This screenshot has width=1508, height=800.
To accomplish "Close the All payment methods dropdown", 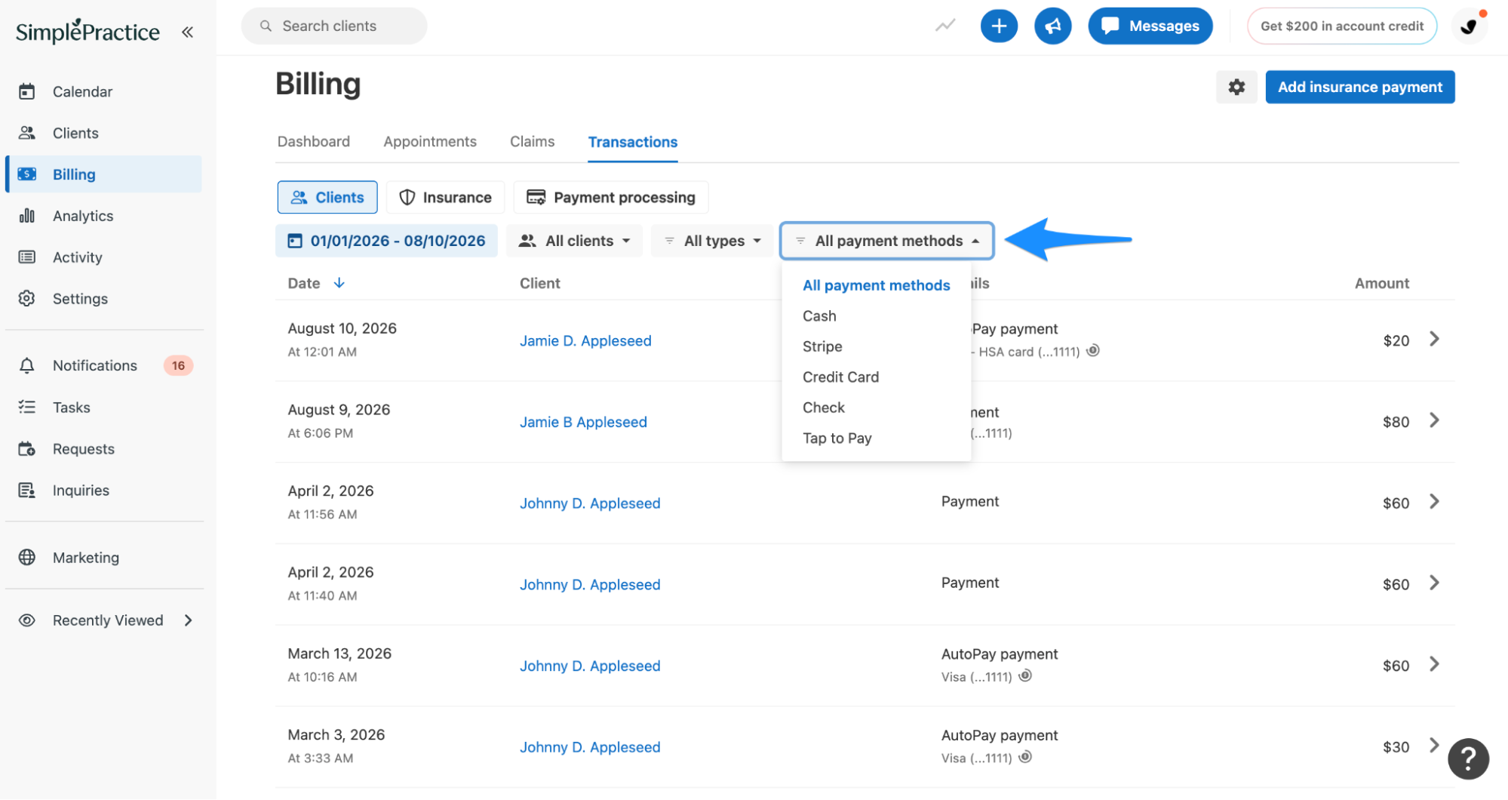I will click(887, 241).
